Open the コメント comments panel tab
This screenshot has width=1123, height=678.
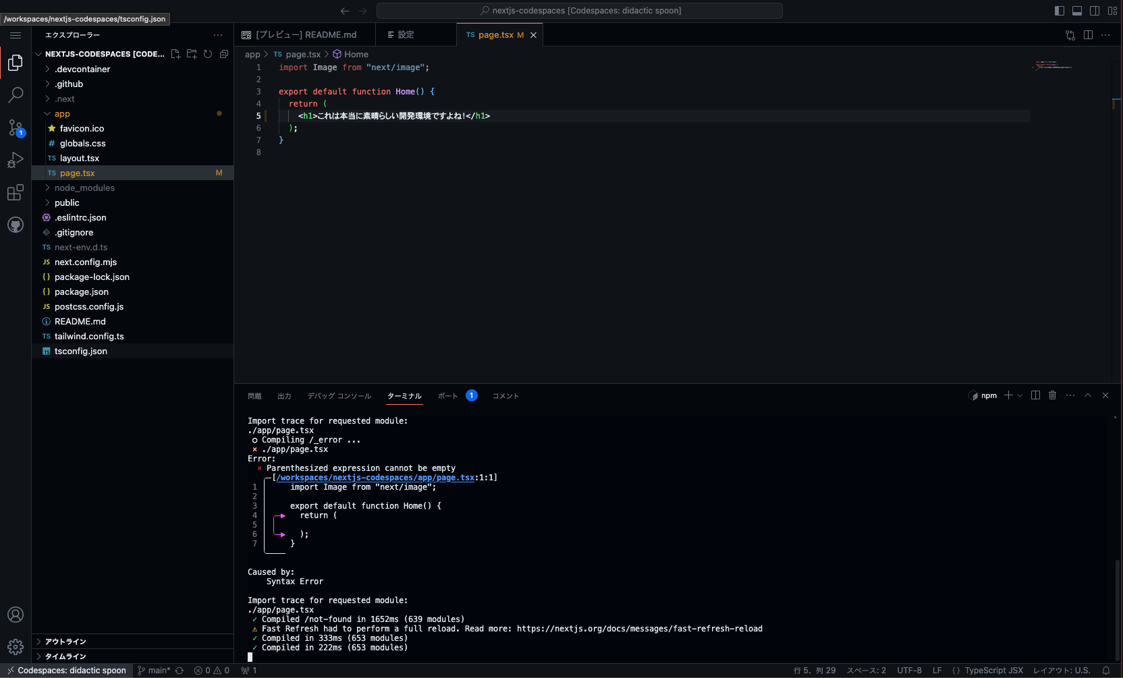coord(505,396)
